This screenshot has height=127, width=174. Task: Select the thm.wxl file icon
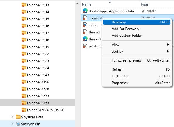[x=85, y=32]
